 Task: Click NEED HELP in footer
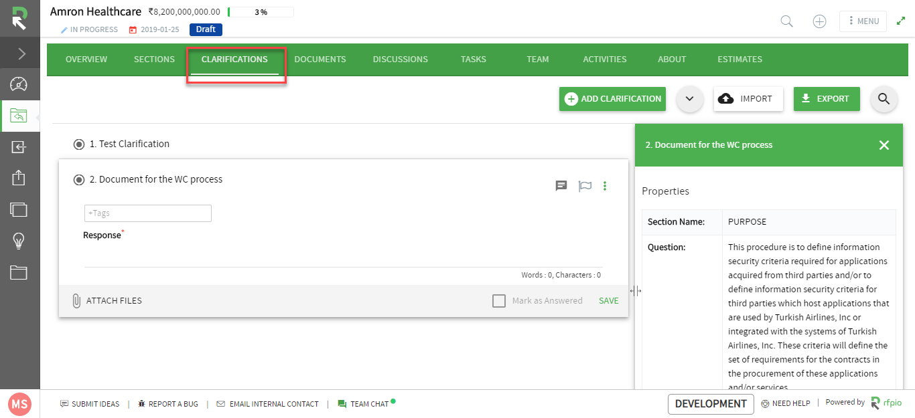click(786, 403)
